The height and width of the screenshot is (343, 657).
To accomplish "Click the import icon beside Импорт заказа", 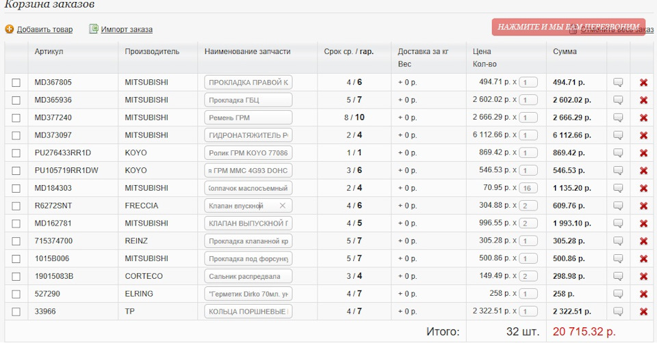I will 94,29.
